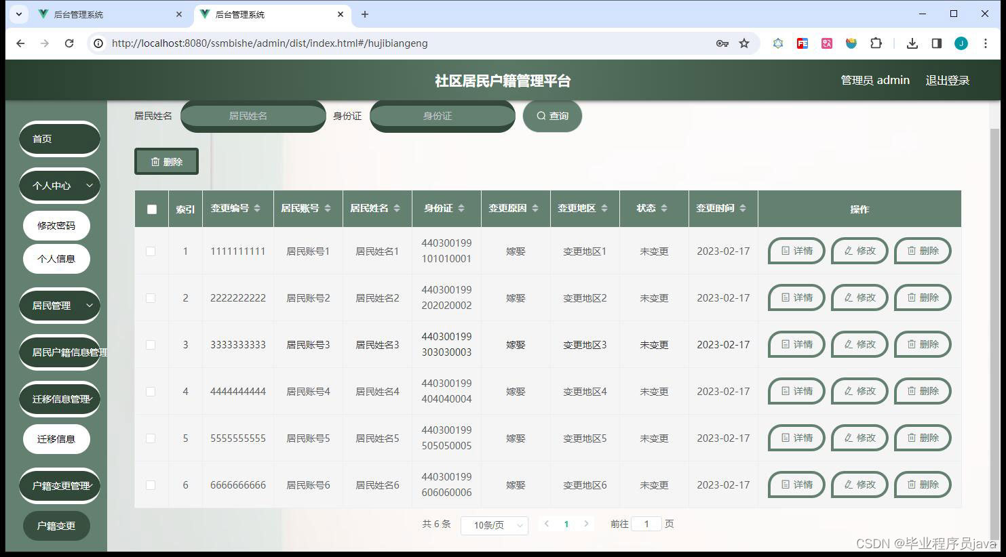1006x557 pixels.
Task: Expand the 个人中心 sidebar menu
Action: point(59,186)
